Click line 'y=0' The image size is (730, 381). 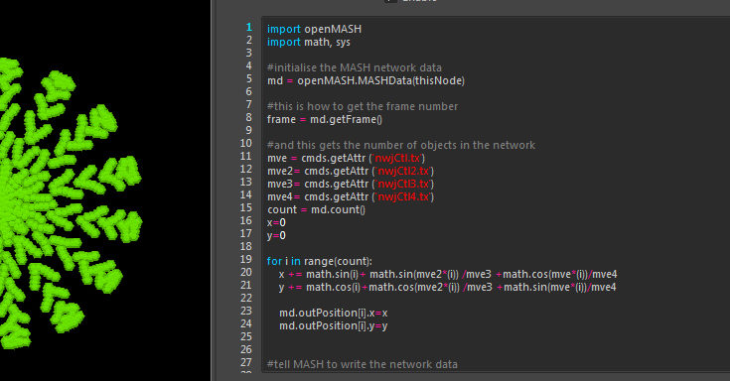[276, 235]
